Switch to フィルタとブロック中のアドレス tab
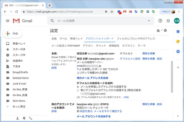184x122 pixels. (x=136, y=38)
